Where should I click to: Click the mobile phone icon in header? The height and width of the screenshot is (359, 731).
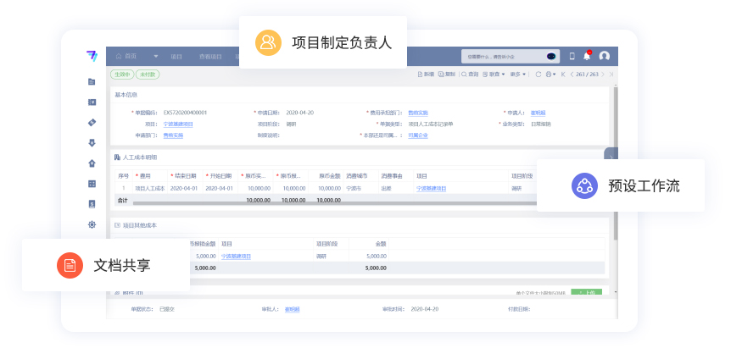[x=572, y=56]
